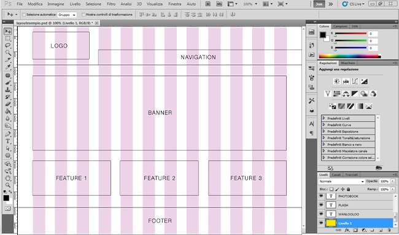Add a Vibrance adjustment

328,94
